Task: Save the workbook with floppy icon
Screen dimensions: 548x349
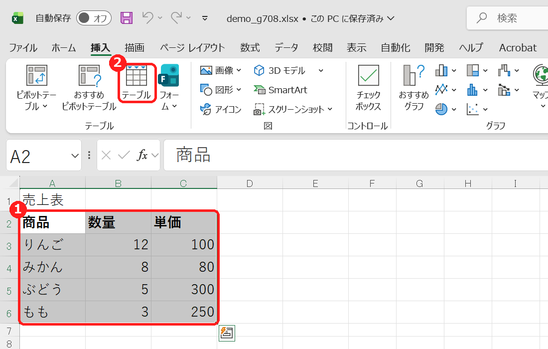Action: point(127,18)
